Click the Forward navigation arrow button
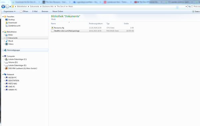Viewport: 200px width, 126px height. [7, 7]
